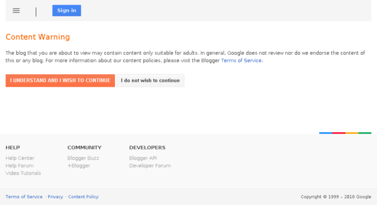Open the Video Tutorials link

(x=23, y=173)
